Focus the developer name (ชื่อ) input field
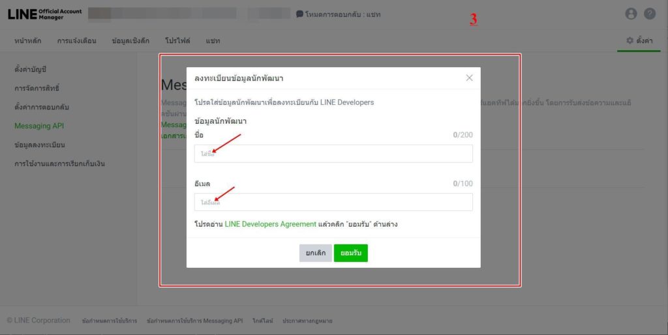The height and width of the screenshot is (335, 668). 333,154
